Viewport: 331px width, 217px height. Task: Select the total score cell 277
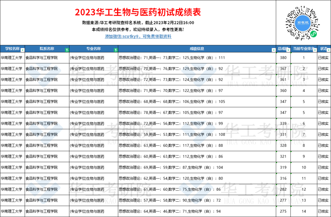(283, 200)
